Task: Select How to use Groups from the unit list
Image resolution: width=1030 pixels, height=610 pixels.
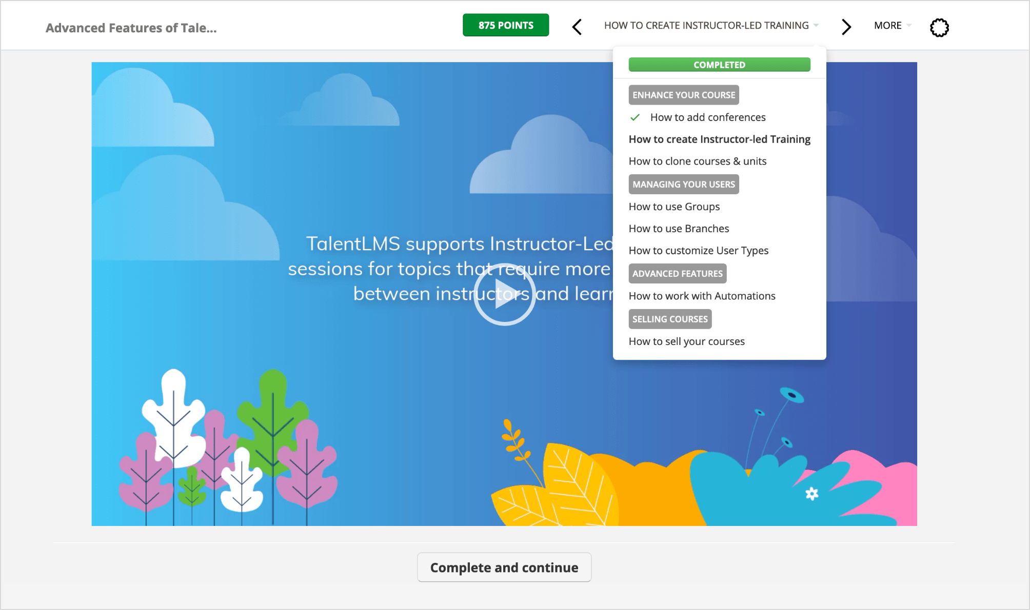Action: [674, 207]
